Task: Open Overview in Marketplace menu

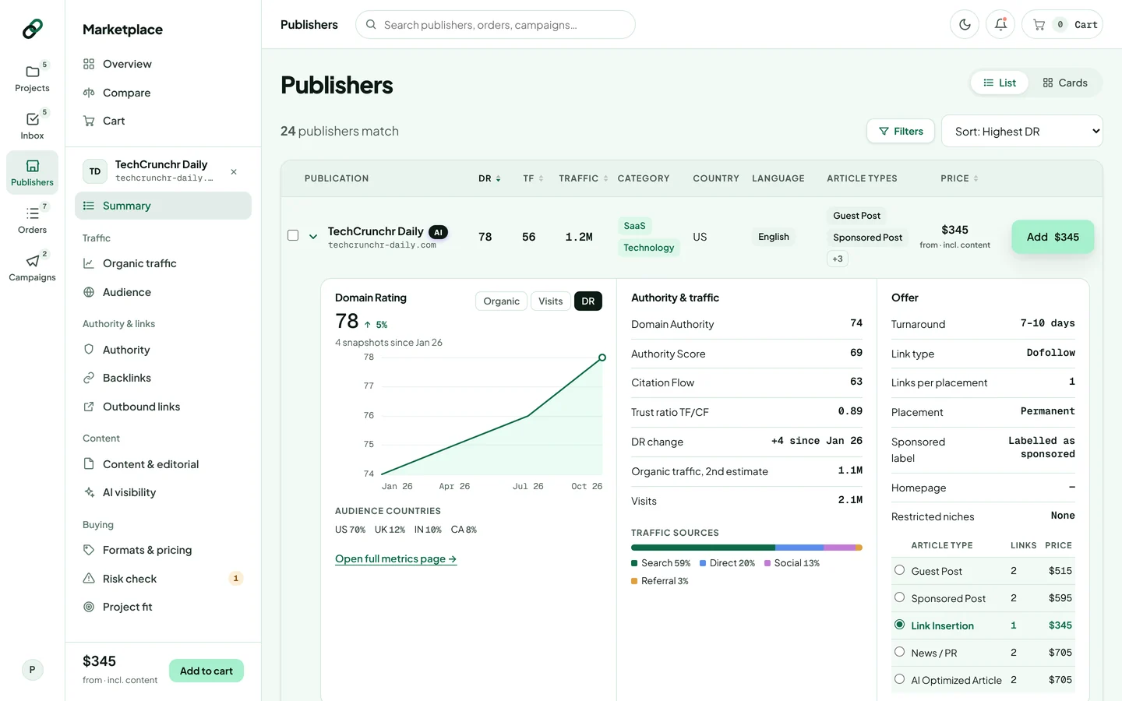Action: (163, 64)
